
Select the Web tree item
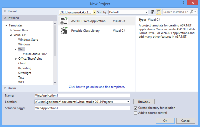(21, 49)
